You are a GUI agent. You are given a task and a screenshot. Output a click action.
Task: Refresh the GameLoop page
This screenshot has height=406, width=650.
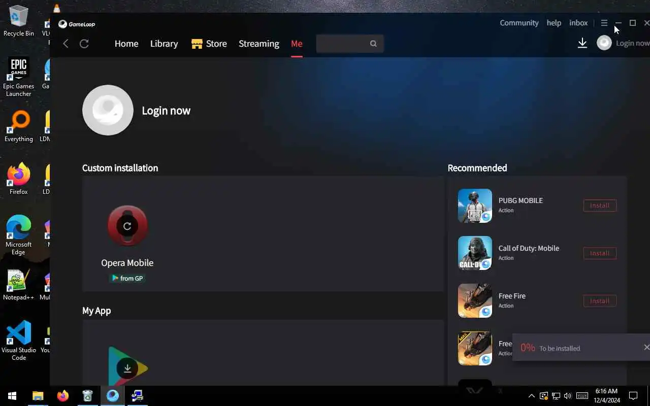pyautogui.click(x=84, y=44)
